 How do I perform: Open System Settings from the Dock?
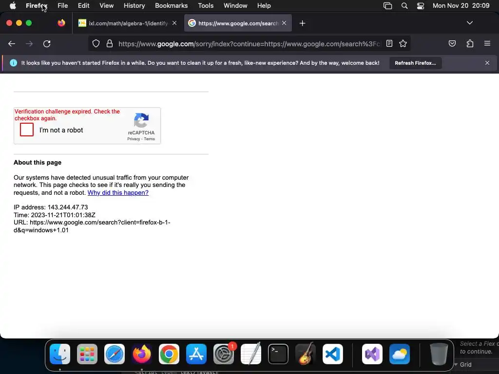pyautogui.click(x=223, y=354)
